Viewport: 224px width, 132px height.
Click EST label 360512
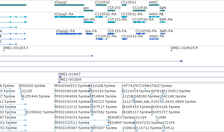click(x=168, y=128)
